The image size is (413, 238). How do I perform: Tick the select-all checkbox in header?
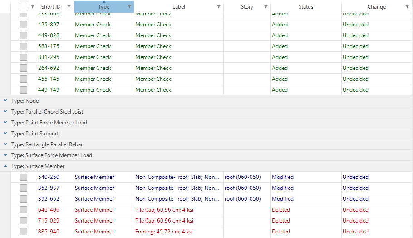point(24,7)
